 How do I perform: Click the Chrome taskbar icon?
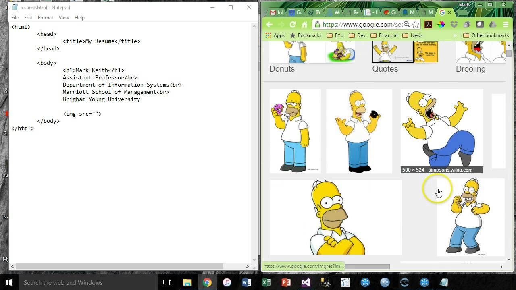pyautogui.click(x=207, y=282)
